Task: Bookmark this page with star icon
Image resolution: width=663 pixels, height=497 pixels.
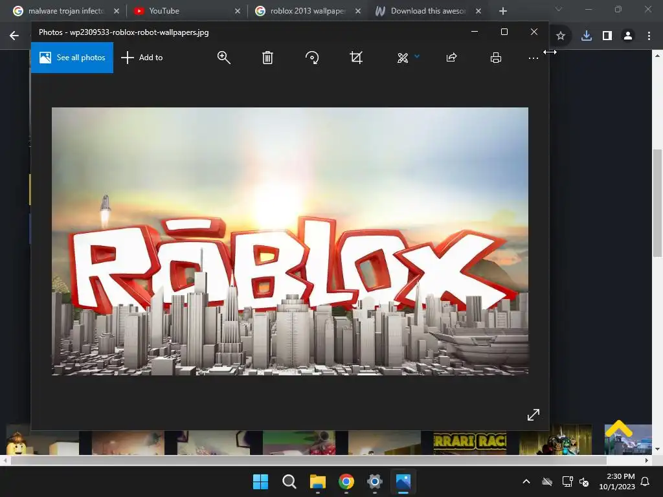Action: point(561,36)
